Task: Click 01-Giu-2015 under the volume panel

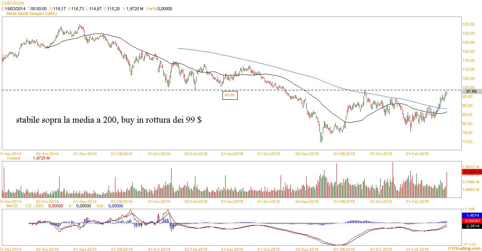Action: (268, 202)
